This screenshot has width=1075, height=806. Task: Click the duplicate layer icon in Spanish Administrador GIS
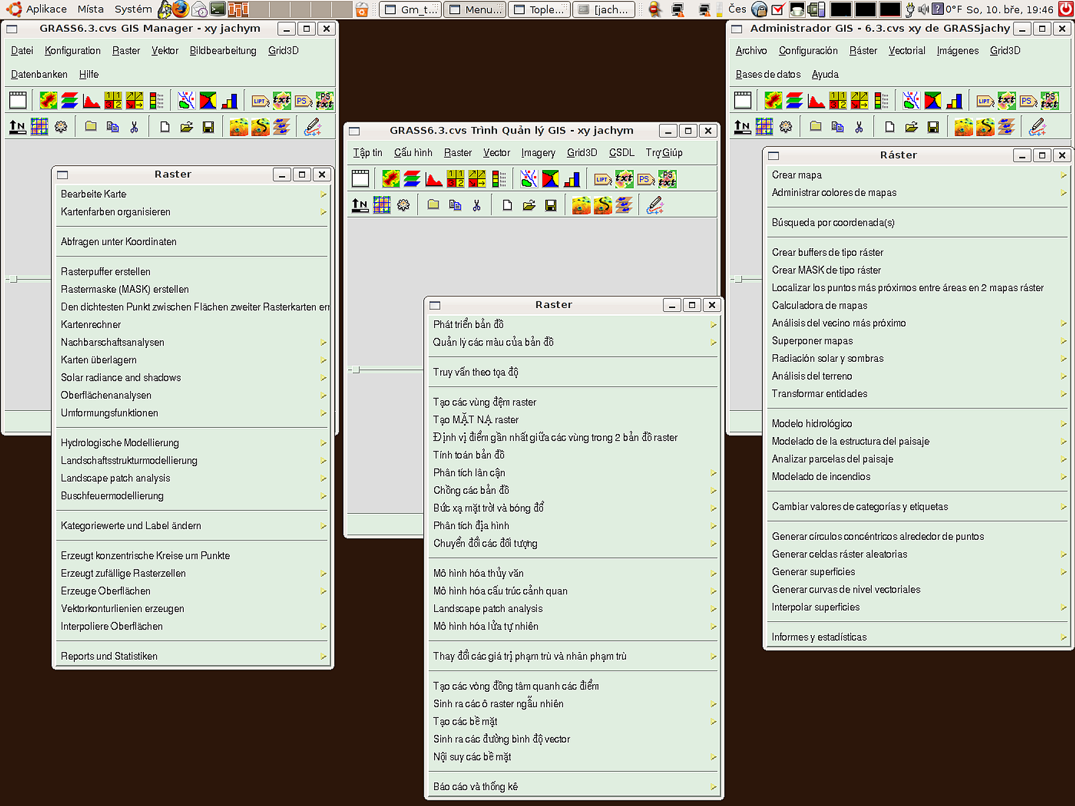click(x=837, y=127)
